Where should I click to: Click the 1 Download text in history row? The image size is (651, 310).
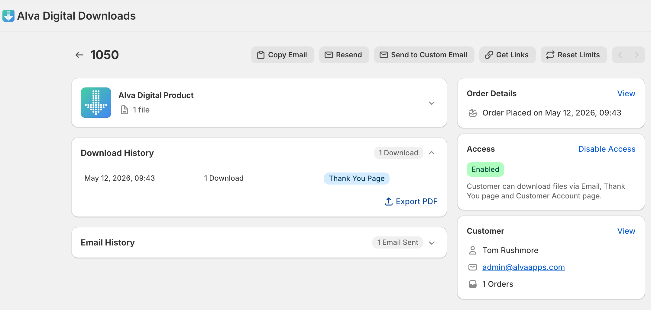224,178
